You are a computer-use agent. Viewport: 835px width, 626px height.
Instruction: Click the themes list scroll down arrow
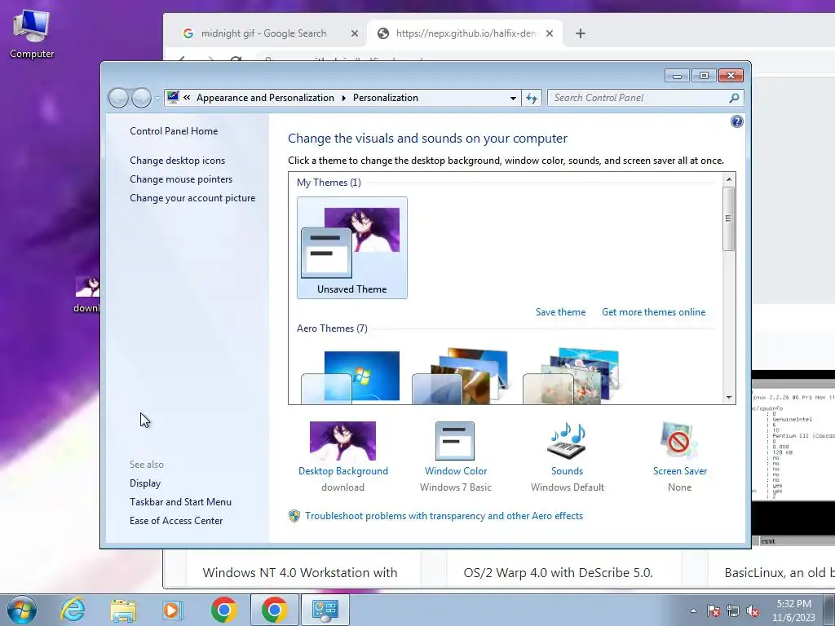(729, 398)
